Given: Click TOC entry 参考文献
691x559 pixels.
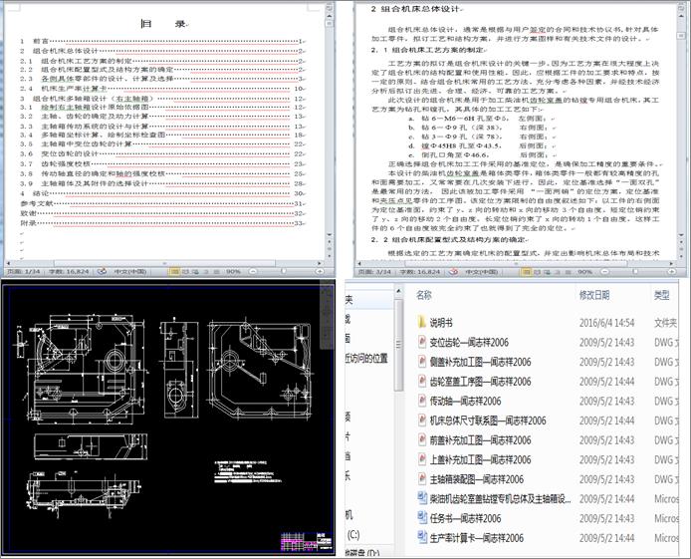Looking at the screenshot, I should [162, 203].
